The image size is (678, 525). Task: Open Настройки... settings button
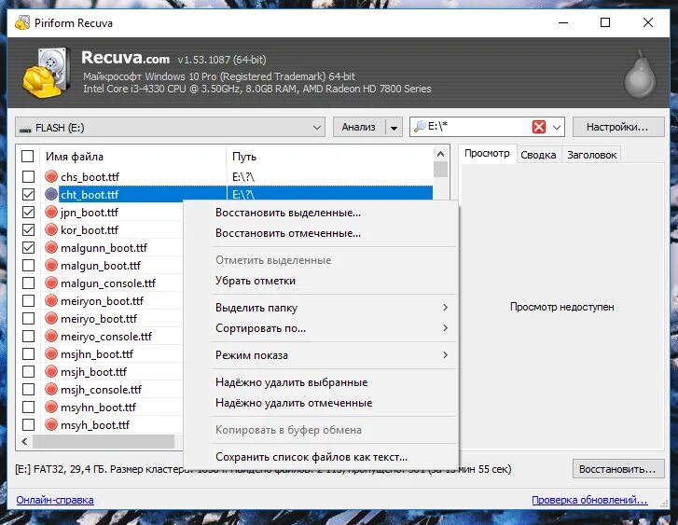pyautogui.click(x=618, y=127)
